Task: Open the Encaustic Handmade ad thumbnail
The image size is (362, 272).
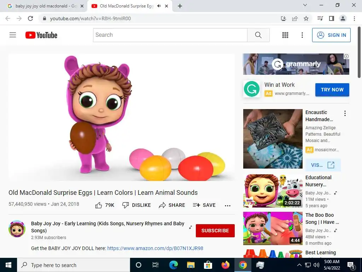Action: click(273, 139)
